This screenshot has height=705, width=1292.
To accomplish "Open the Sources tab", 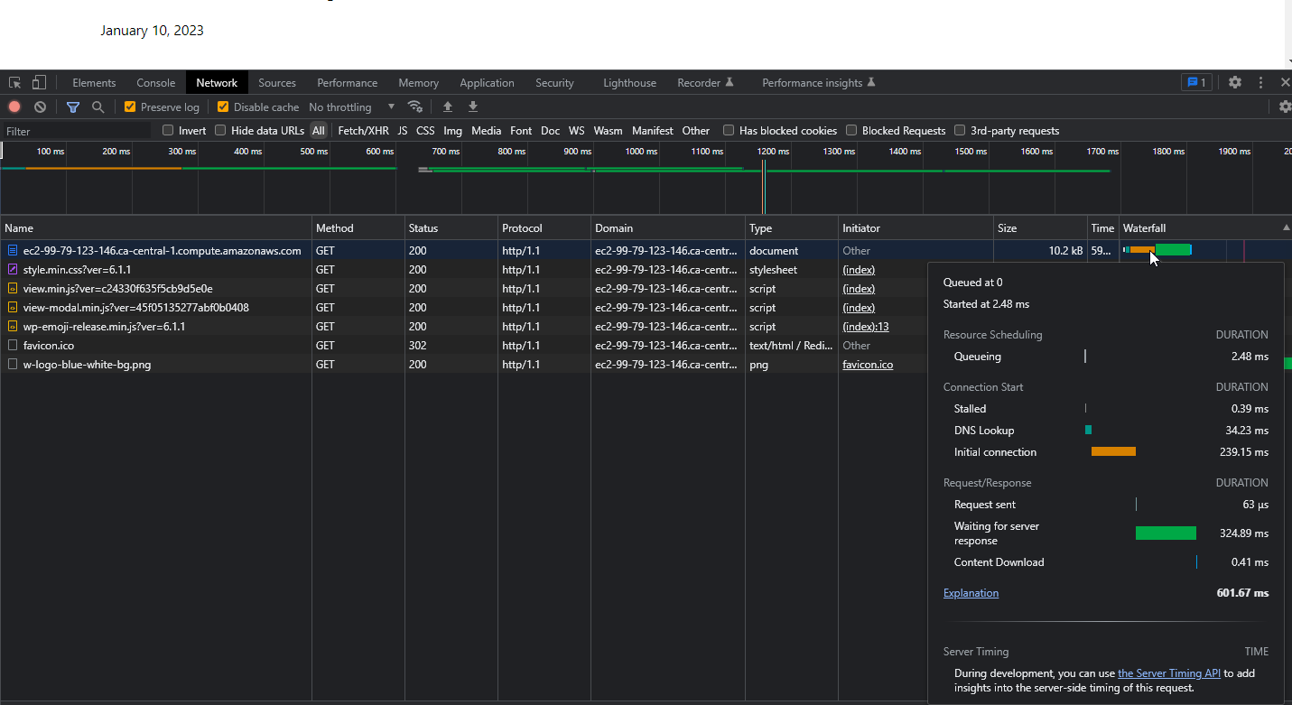I will pyautogui.click(x=277, y=82).
